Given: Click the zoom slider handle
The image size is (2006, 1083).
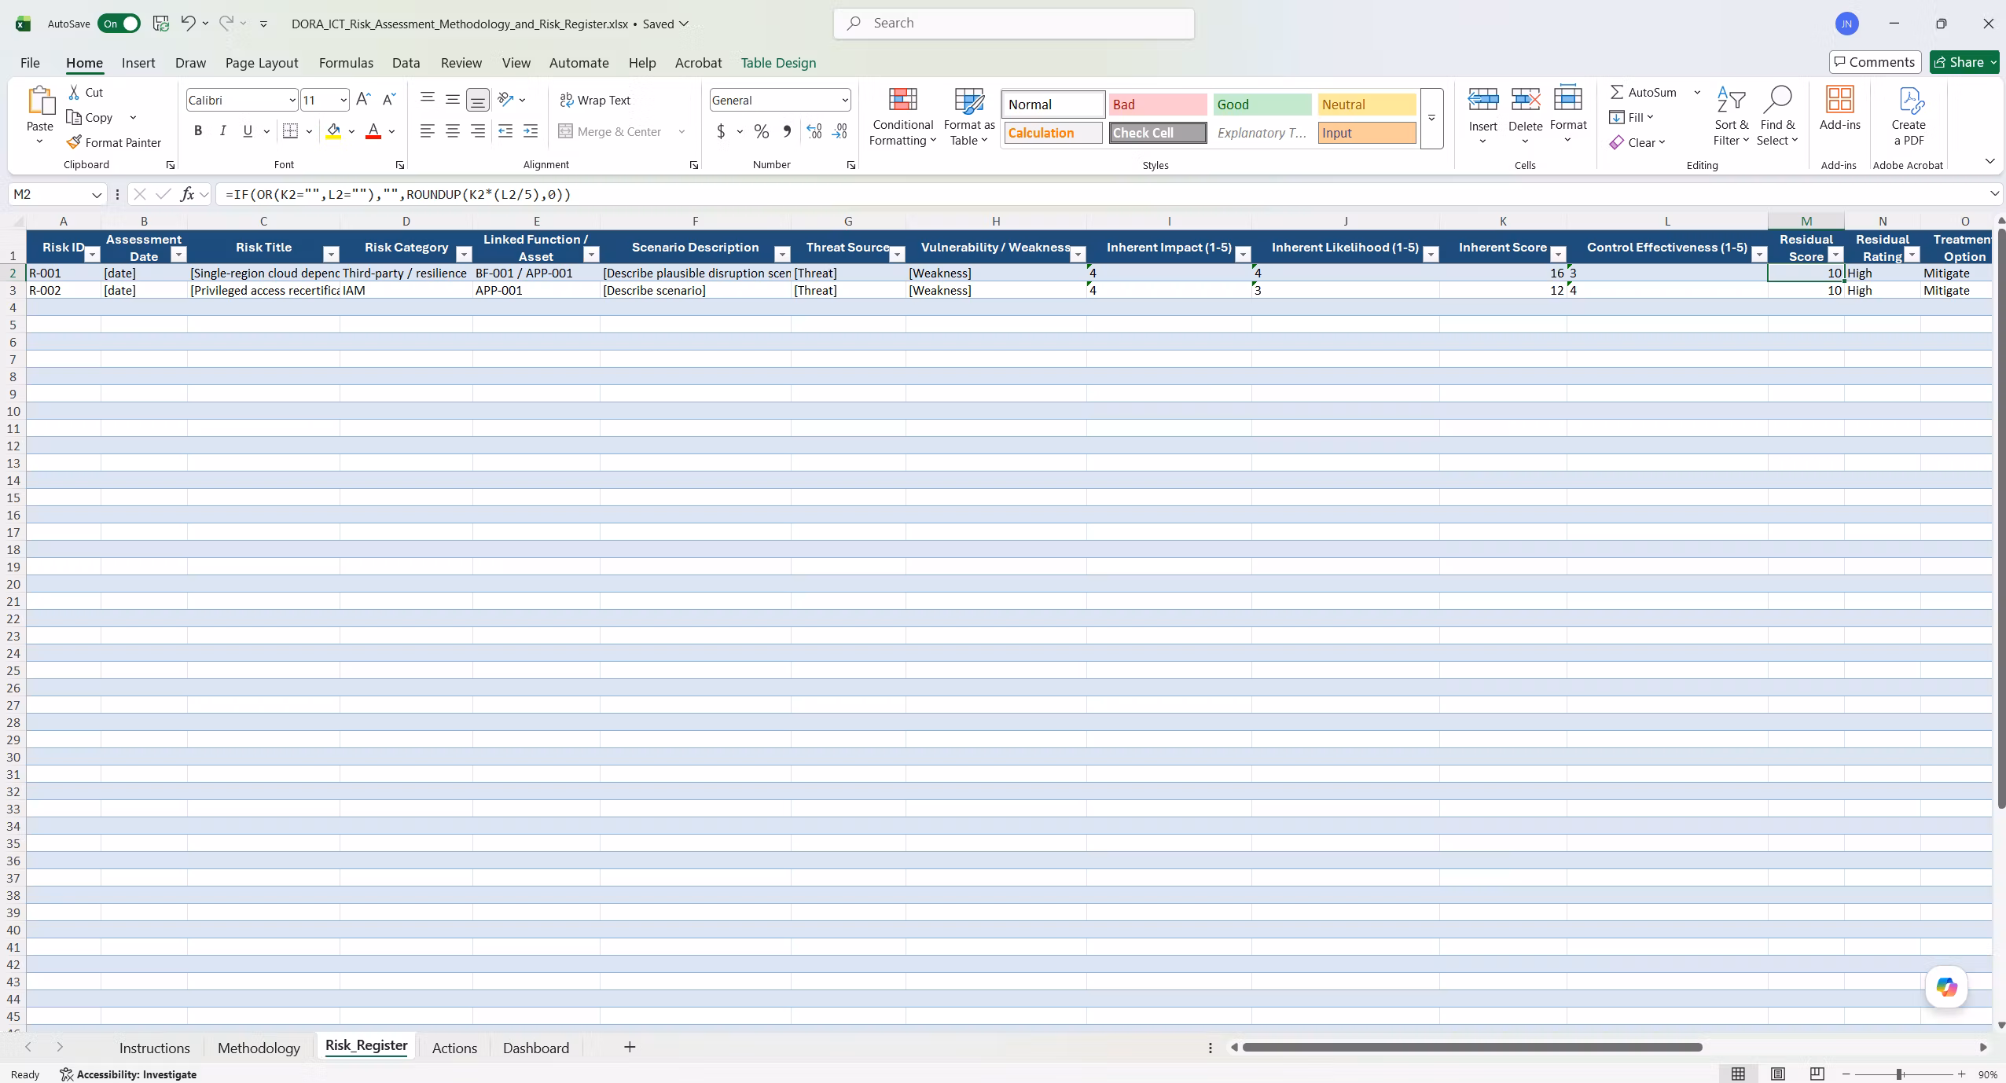Looking at the screenshot, I should (x=1899, y=1074).
